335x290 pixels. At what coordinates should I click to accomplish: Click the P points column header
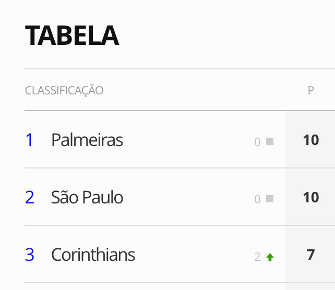310,90
